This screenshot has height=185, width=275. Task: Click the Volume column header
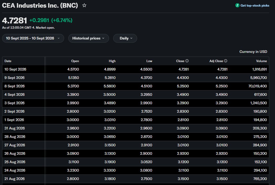point(262,61)
